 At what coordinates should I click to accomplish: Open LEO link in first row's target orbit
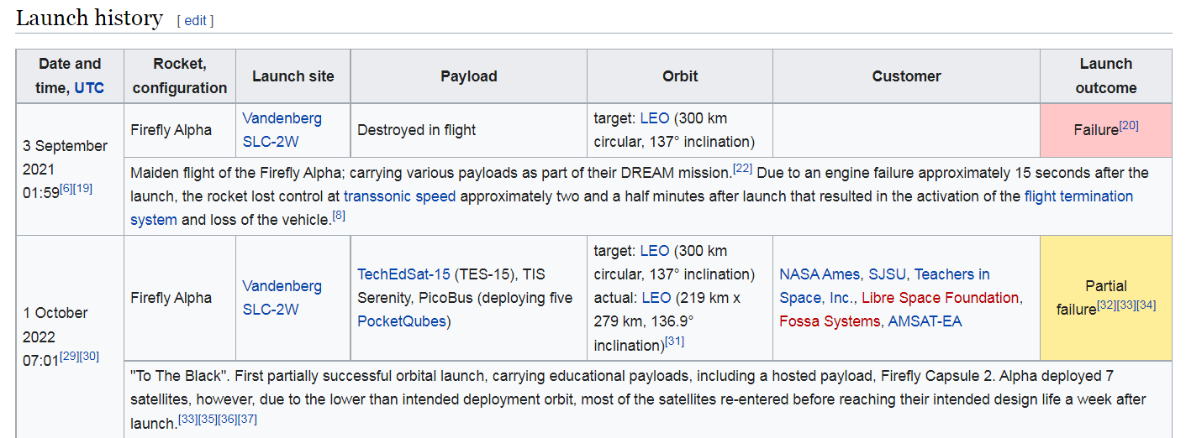655,117
